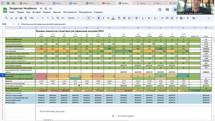Click into the formula bar text

click(x=43, y=24)
